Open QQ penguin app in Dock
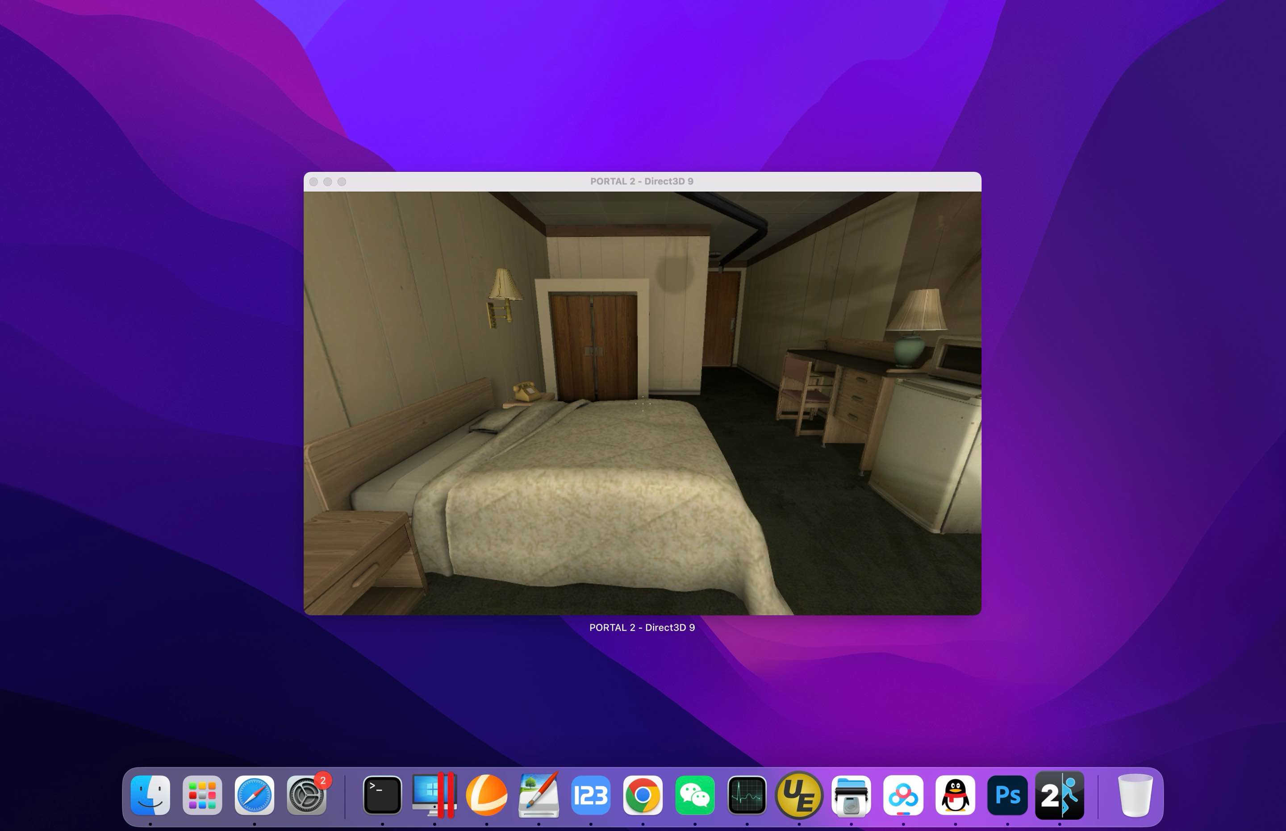 tap(955, 795)
